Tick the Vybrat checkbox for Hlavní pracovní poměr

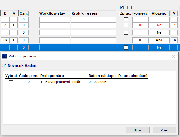pos(11,82)
